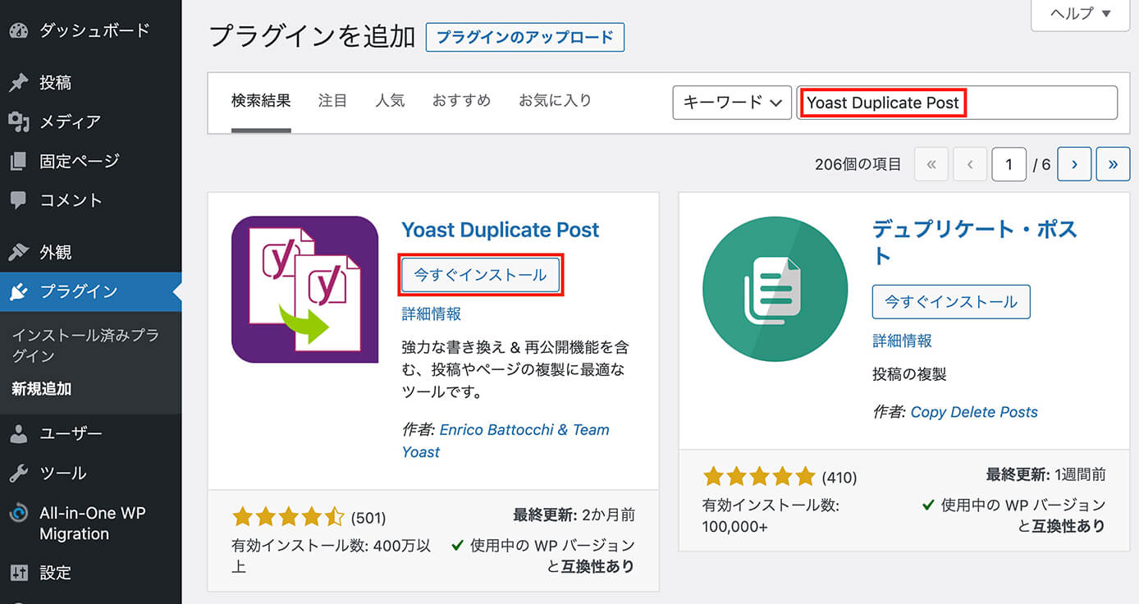Click the pushpin icon next to 投稿
The width and height of the screenshot is (1139, 604).
[x=19, y=82]
